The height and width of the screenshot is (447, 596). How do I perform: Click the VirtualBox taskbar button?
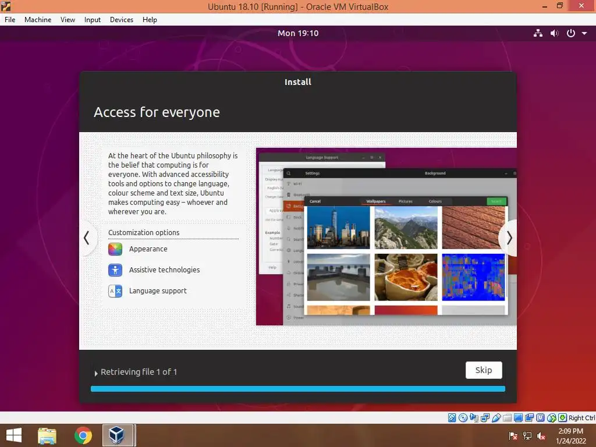[118, 435]
